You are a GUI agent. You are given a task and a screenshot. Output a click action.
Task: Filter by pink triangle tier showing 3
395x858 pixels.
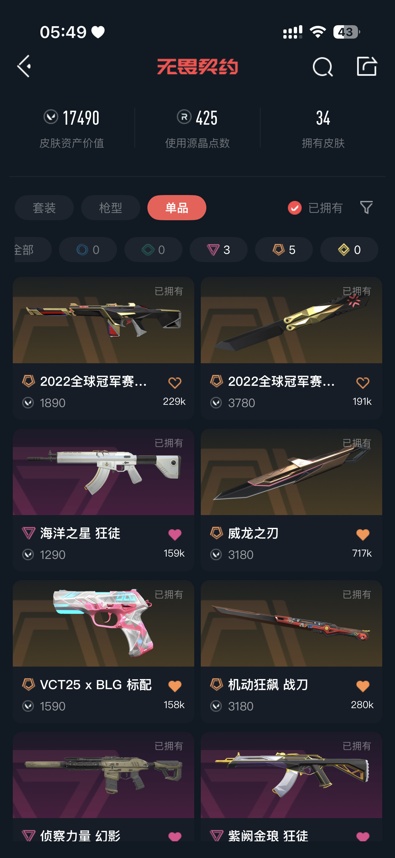tap(218, 249)
